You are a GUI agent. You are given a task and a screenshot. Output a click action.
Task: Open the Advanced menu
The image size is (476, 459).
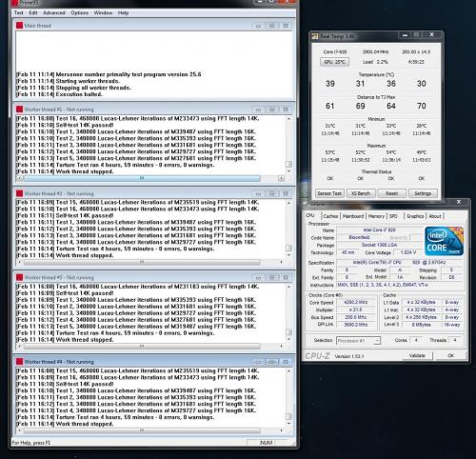click(x=54, y=12)
